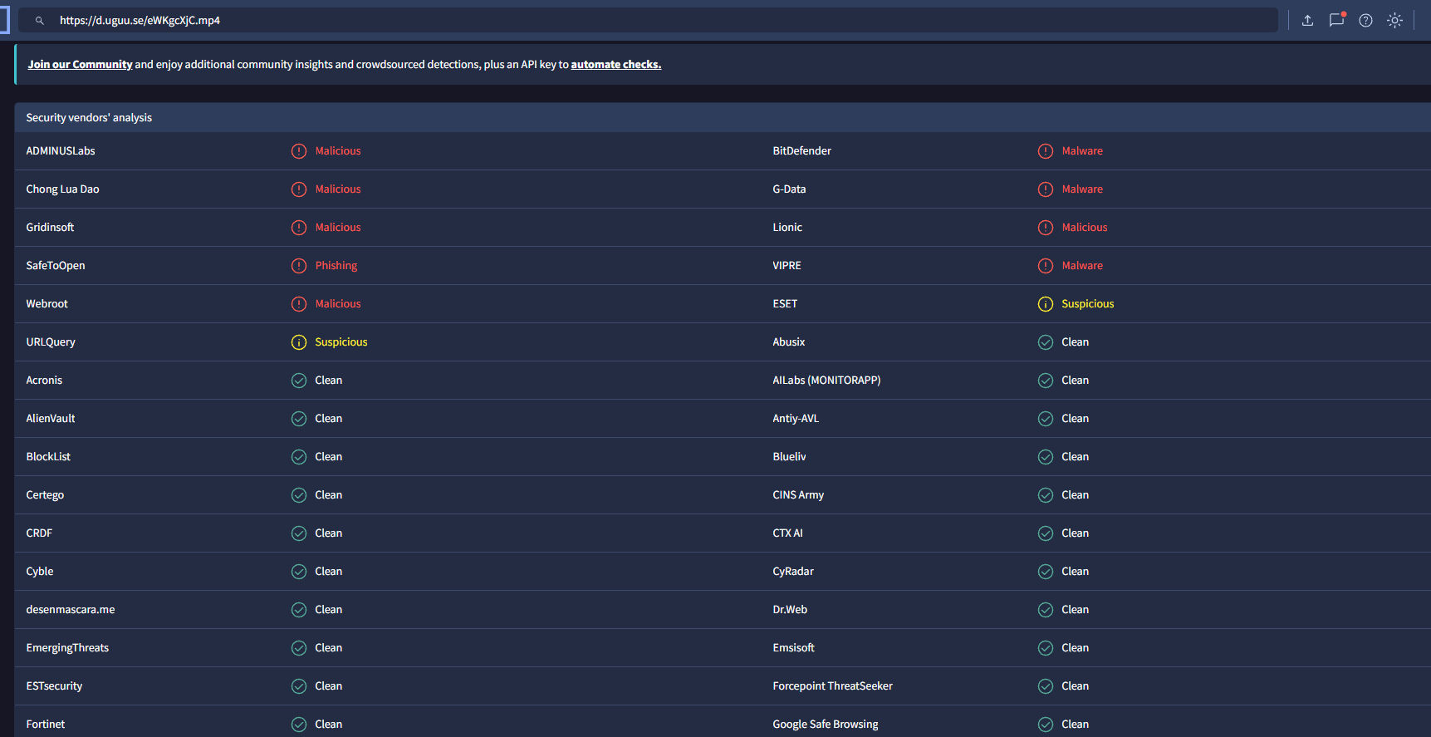The width and height of the screenshot is (1431, 737).
Task: Select the Cyble vendor name
Action: (x=40, y=572)
